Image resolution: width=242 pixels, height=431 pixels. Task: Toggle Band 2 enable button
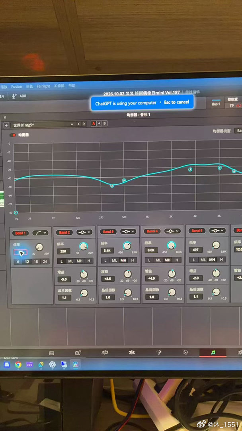click(64, 233)
